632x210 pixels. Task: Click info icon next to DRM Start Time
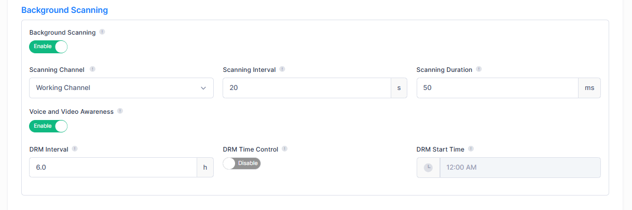(471, 149)
